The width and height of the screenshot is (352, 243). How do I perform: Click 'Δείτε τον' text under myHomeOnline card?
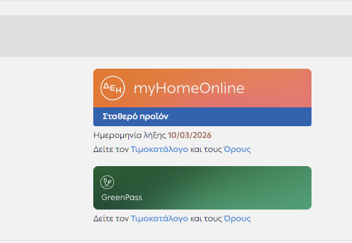point(111,149)
